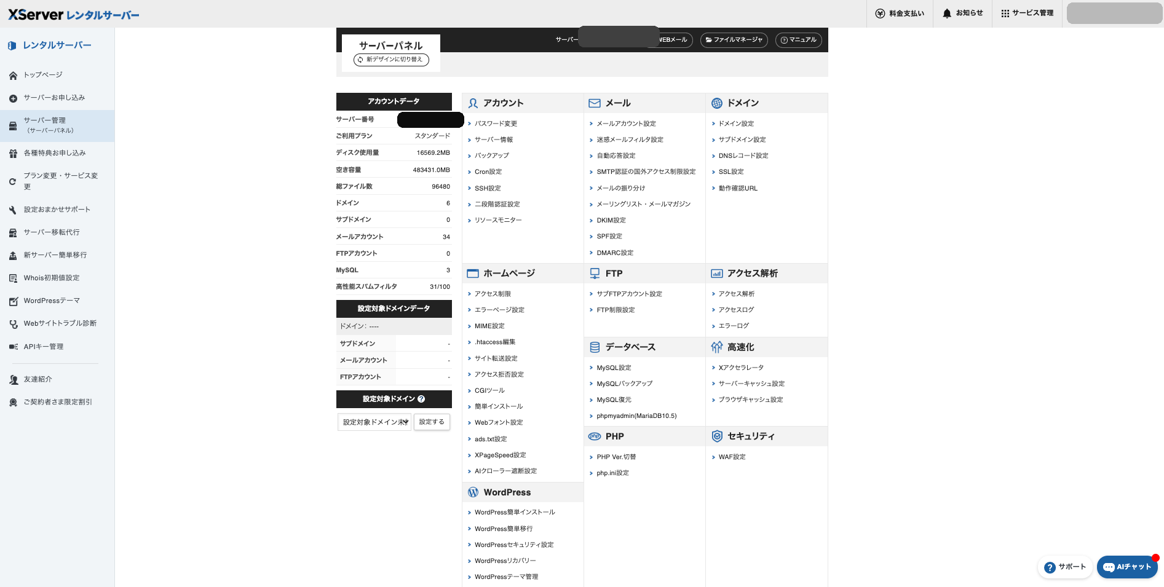The height and width of the screenshot is (587, 1164).
Task: Open 設定対象ドメイン dropdown selector
Action: pos(374,422)
